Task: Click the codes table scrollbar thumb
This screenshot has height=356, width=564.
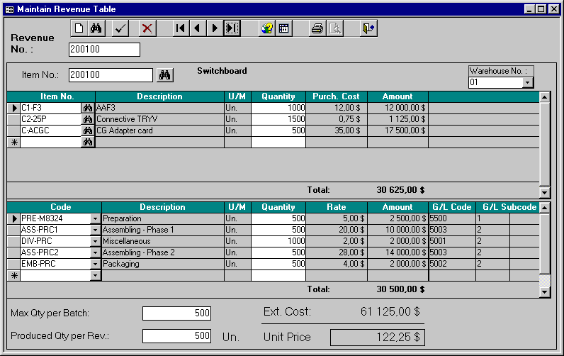Action: [544, 283]
